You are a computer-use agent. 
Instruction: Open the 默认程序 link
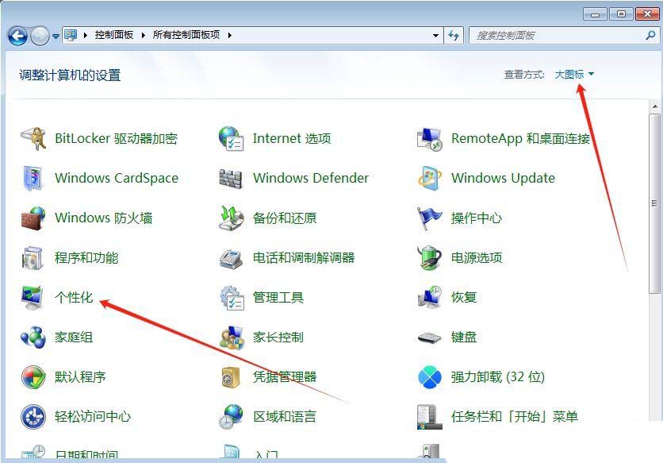[80, 377]
